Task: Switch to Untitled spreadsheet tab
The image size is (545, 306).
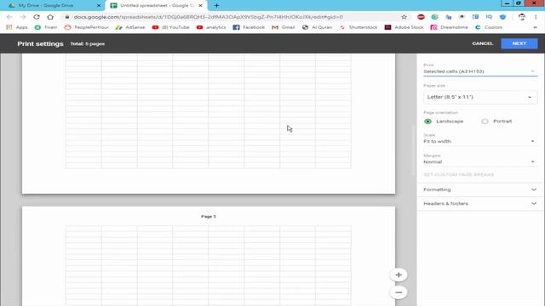Action: [156, 6]
